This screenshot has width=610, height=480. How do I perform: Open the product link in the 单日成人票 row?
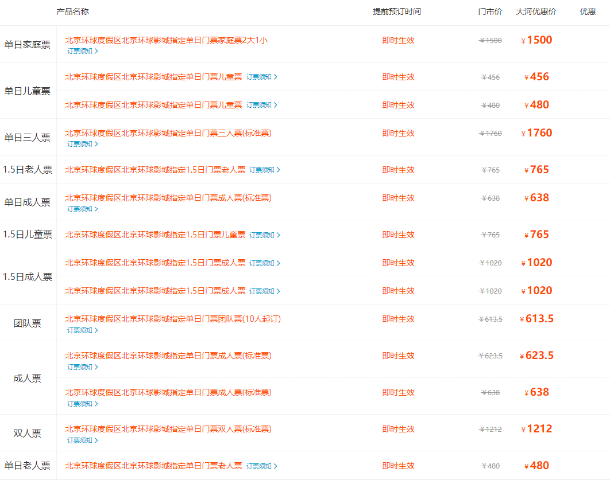click(168, 198)
